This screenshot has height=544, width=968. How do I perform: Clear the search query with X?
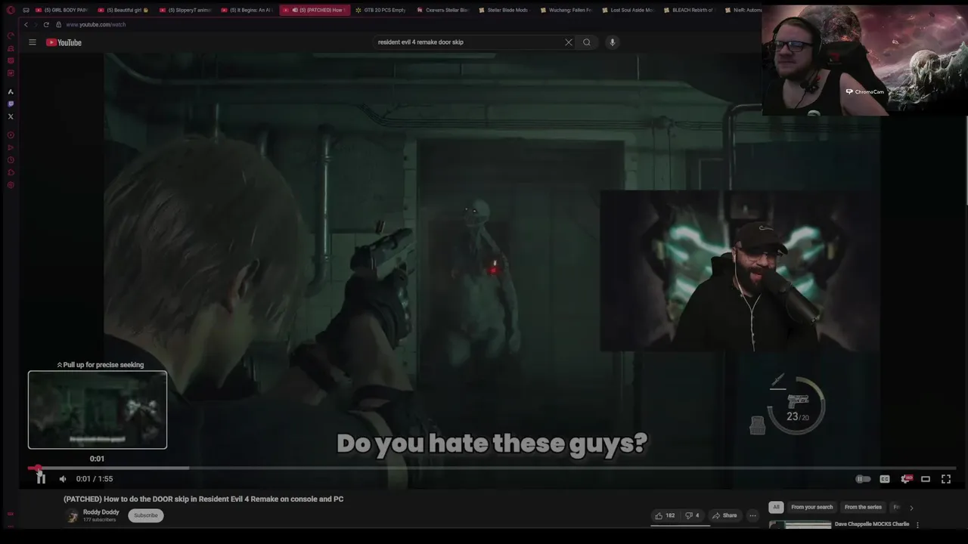pyautogui.click(x=569, y=42)
